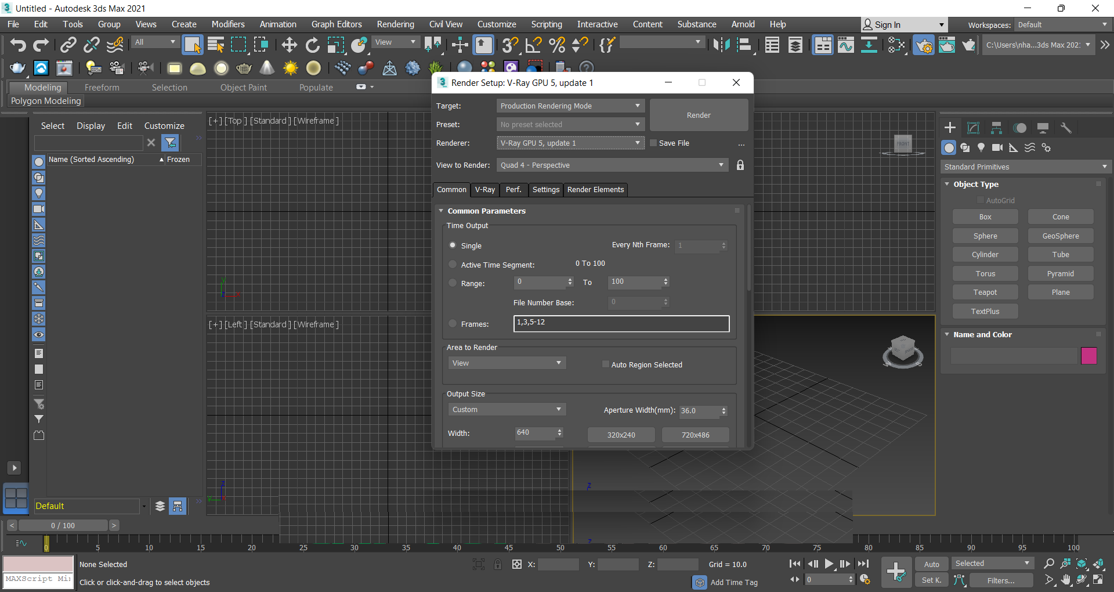1114x592 pixels.
Task: Open the Material Editor from the toolbar
Action: (896, 45)
